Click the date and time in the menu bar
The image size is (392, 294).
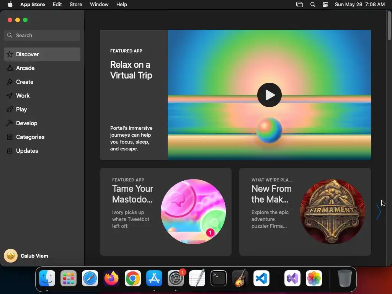(x=359, y=5)
